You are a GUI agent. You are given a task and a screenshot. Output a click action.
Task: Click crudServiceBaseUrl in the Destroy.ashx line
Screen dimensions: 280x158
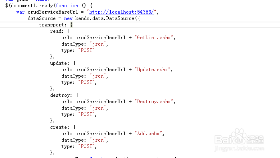(x=101, y=102)
